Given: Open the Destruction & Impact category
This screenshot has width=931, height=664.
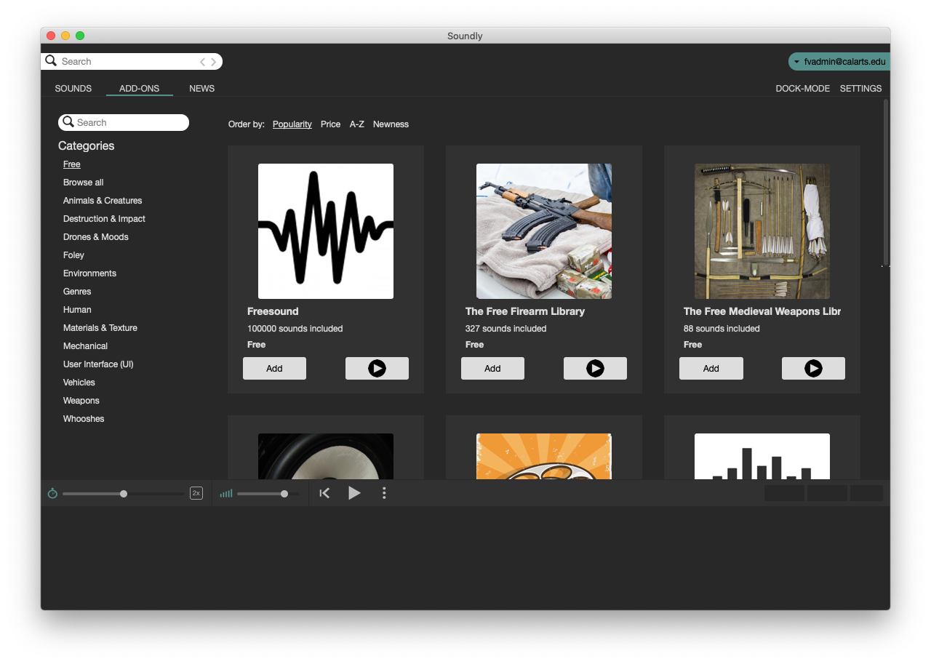Looking at the screenshot, I should 104,219.
